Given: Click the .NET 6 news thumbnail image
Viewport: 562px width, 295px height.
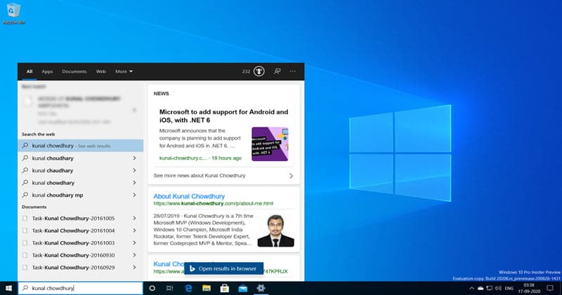Looking at the screenshot, I should click(270, 144).
